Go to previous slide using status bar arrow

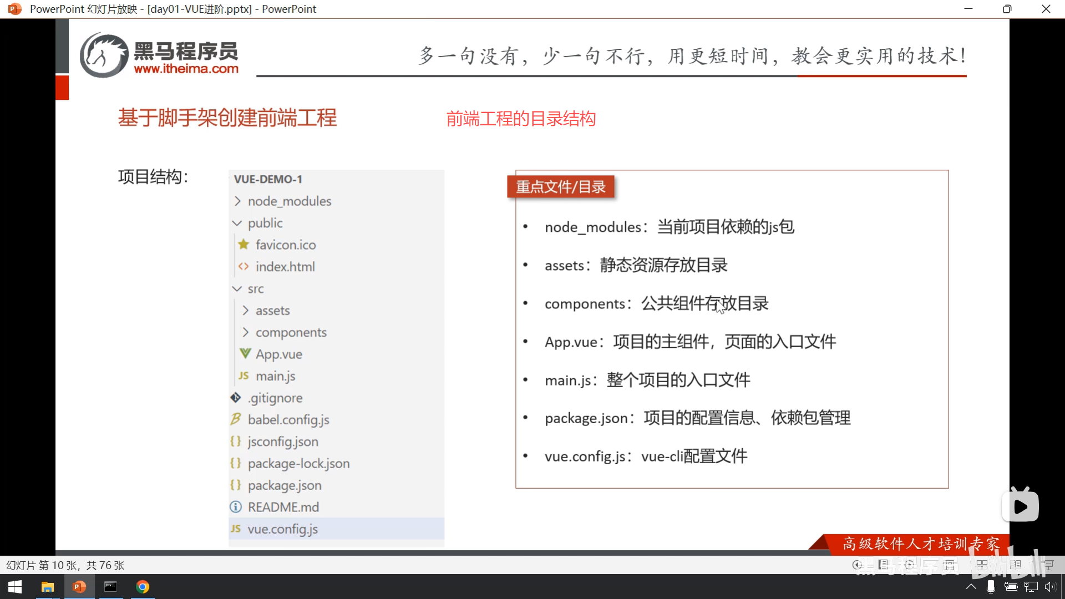point(857,565)
